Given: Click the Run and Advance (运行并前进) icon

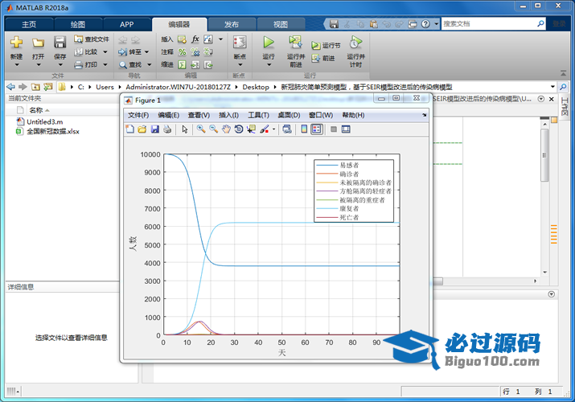Looking at the screenshot, I should coord(296,43).
